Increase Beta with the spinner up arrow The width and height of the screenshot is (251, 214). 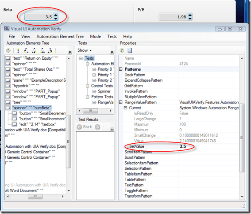coord(55,15)
